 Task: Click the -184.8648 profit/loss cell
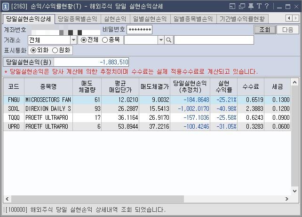[x=190, y=100]
